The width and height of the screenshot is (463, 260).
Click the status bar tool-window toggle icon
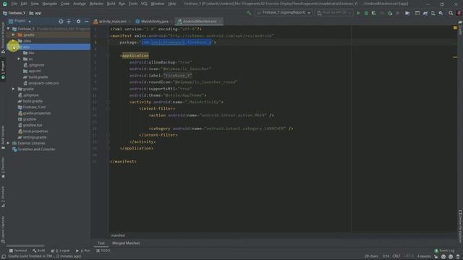(3, 256)
